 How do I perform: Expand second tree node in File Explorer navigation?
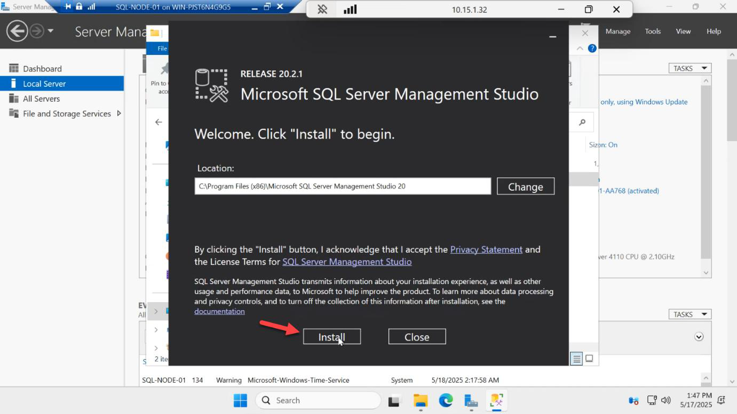coord(156,330)
